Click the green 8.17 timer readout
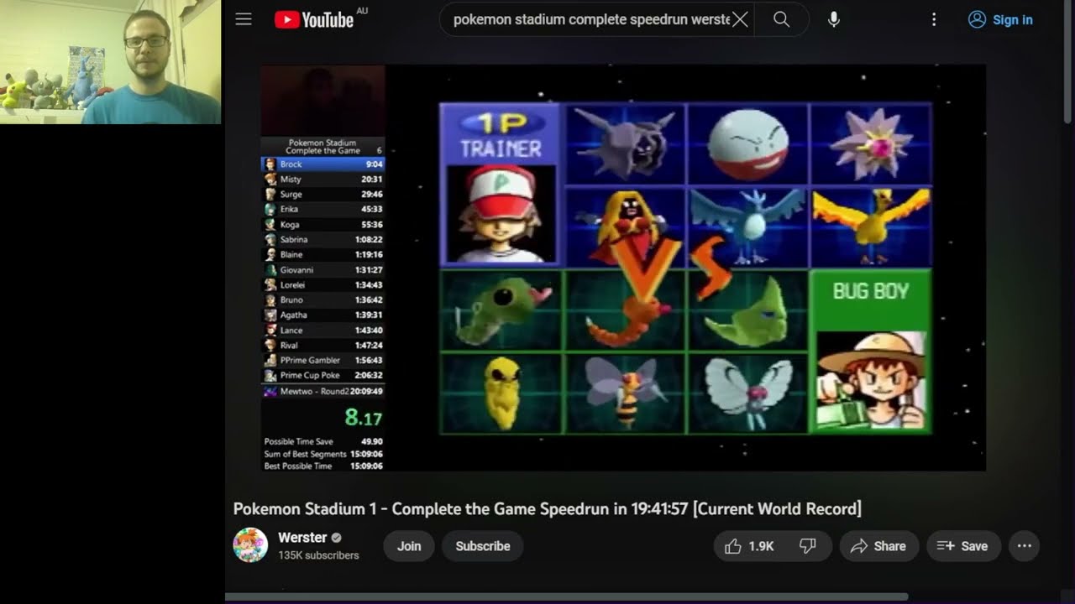The image size is (1075, 604). 363,417
